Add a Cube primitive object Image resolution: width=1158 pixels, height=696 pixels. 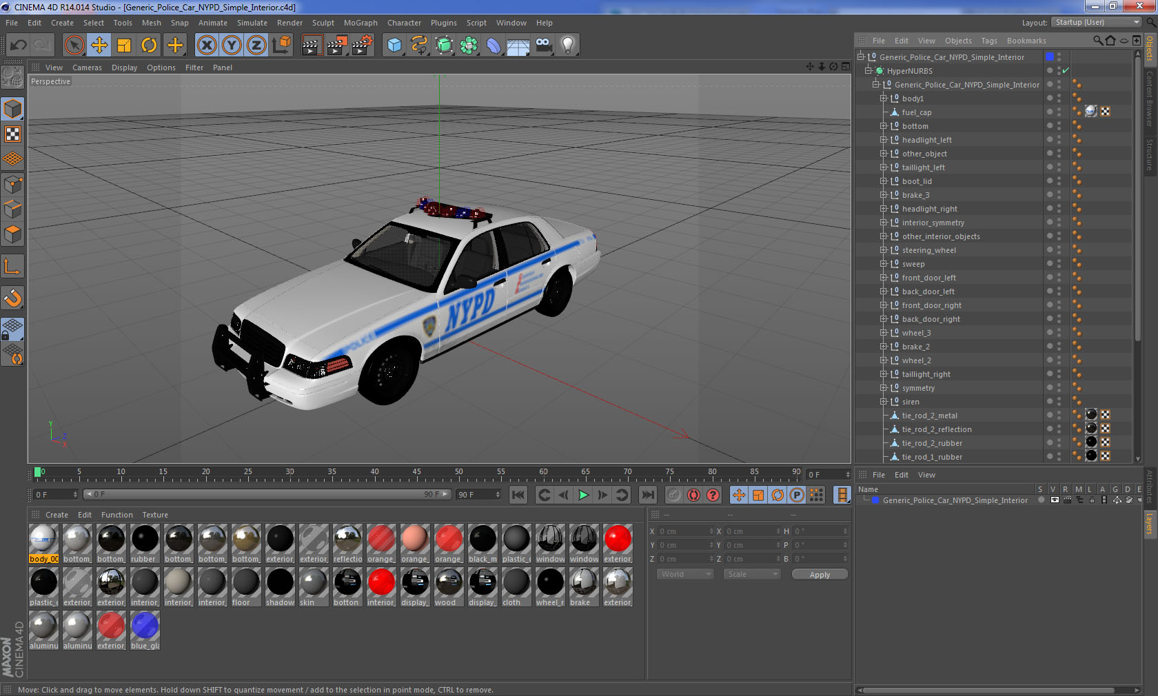[x=394, y=45]
